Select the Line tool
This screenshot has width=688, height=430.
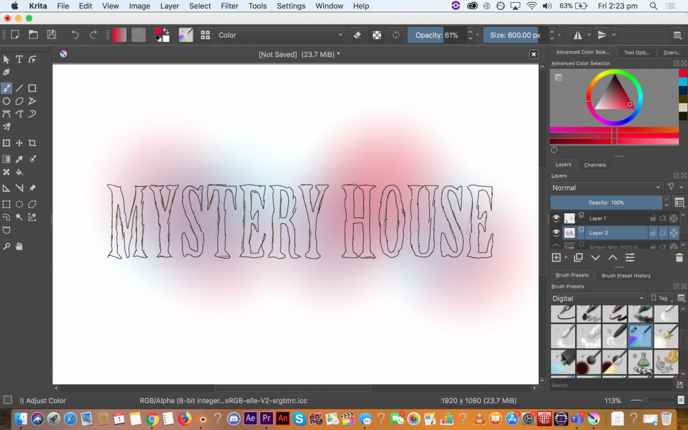click(x=19, y=88)
